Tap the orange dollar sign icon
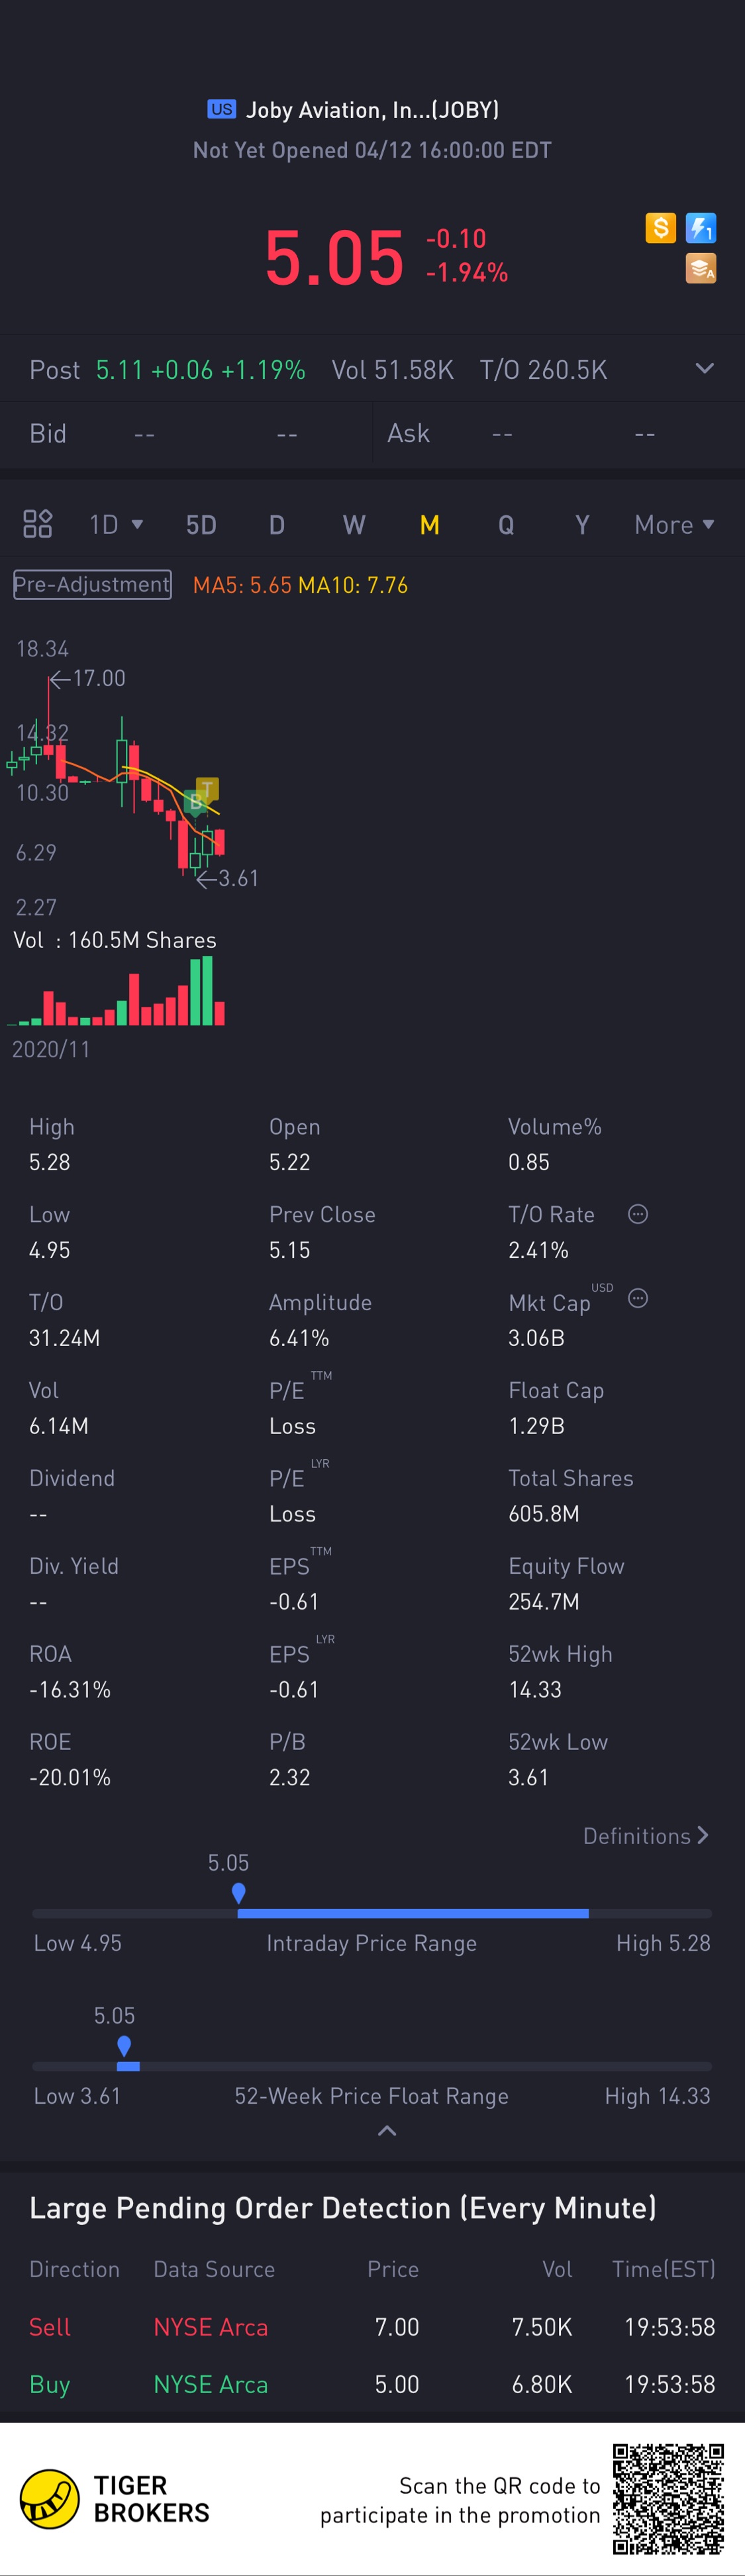This screenshot has height=2576, width=745. click(x=660, y=228)
